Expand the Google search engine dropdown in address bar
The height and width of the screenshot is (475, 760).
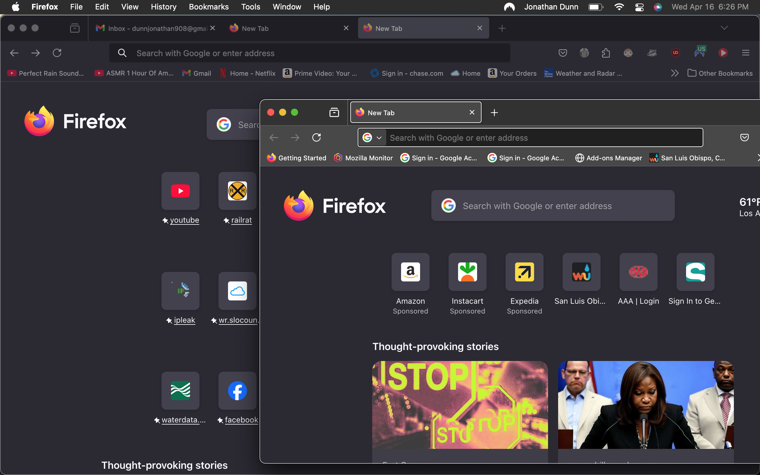pyautogui.click(x=373, y=137)
